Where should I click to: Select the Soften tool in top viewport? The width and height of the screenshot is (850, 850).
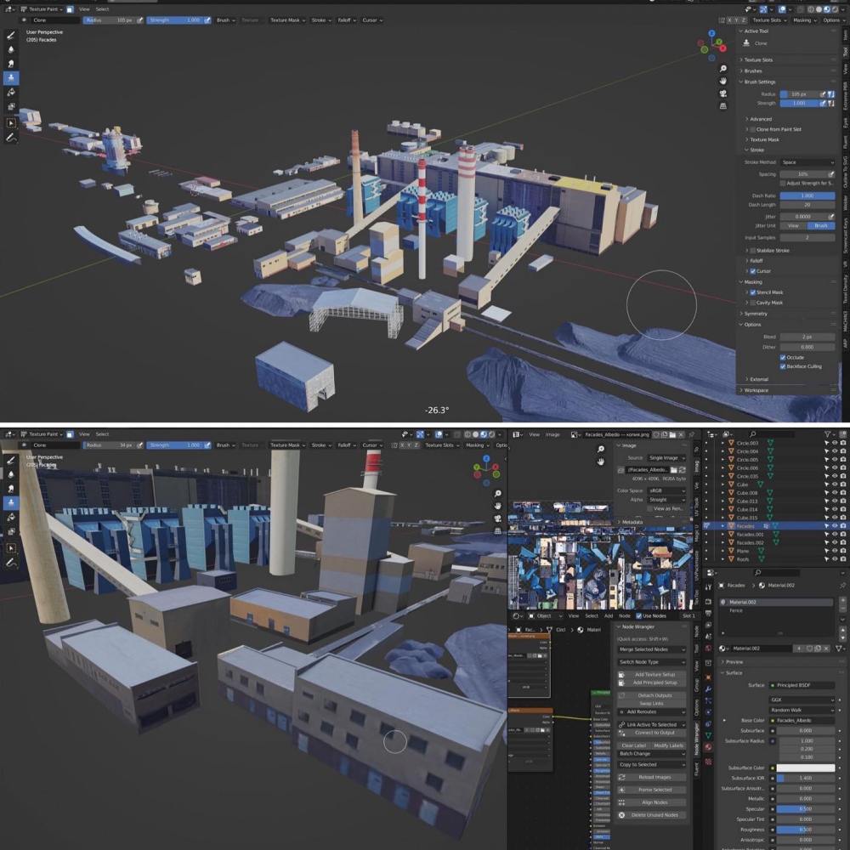[11, 50]
